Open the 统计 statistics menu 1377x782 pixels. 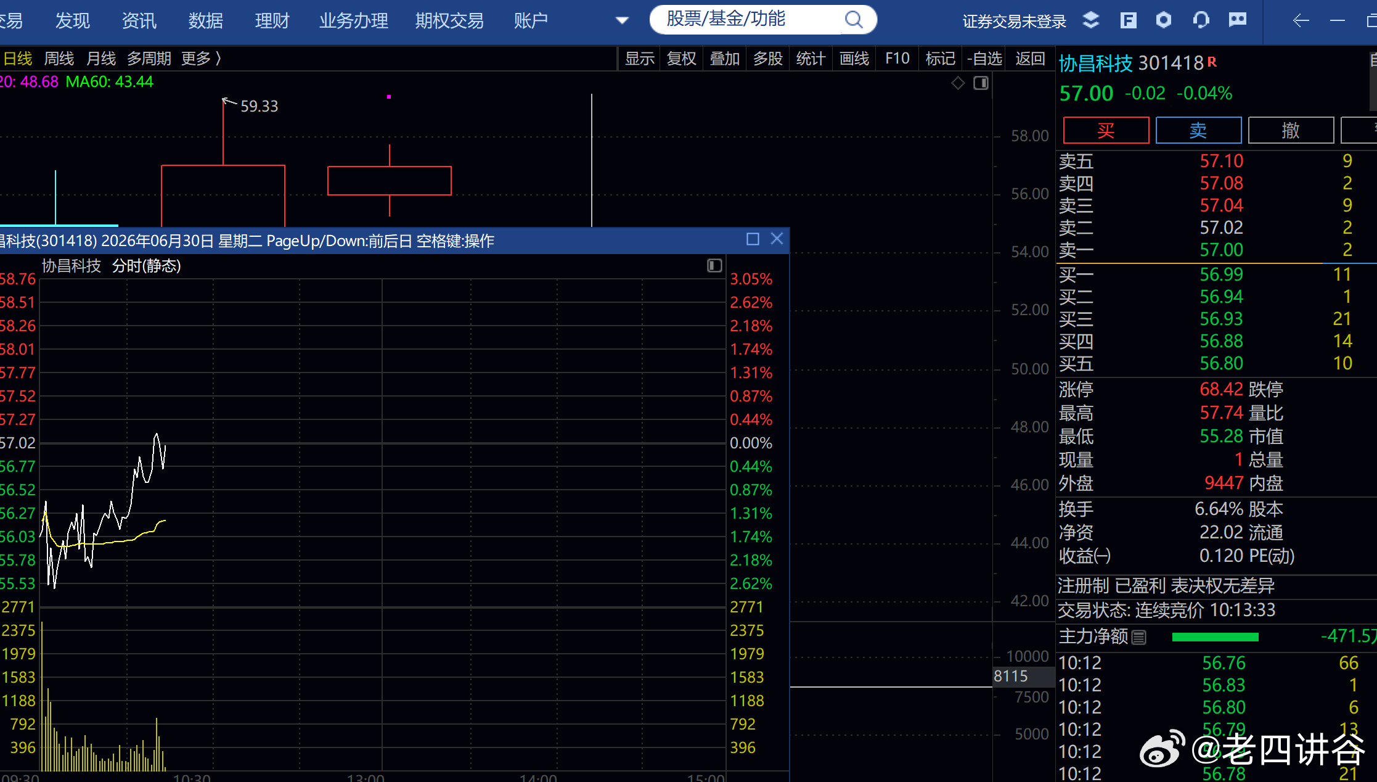[x=811, y=59]
